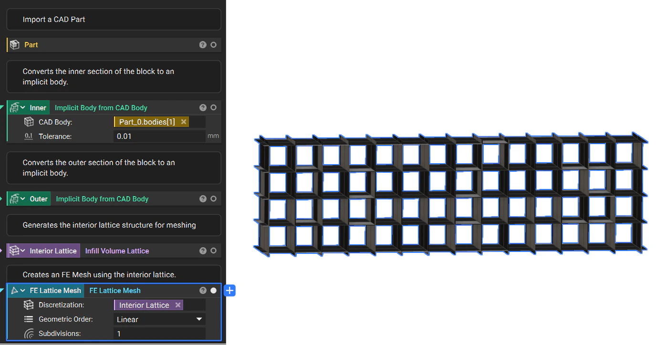Click the Subdivisions icon
666x345 pixels.
[x=29, y=333]
